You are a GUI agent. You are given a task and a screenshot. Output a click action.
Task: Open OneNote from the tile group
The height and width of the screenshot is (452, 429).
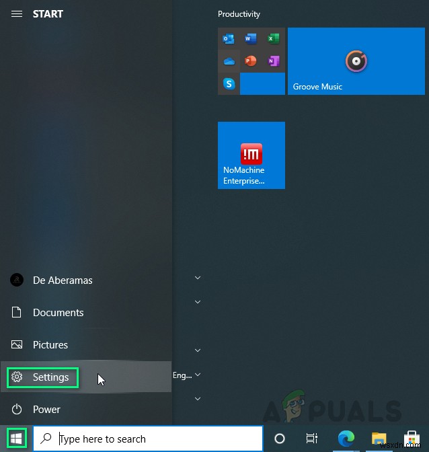273,61
